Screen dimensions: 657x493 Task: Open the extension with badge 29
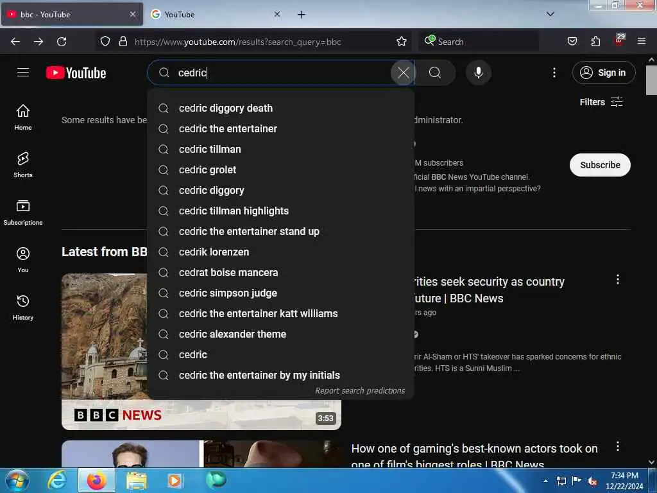pos(619,40)
